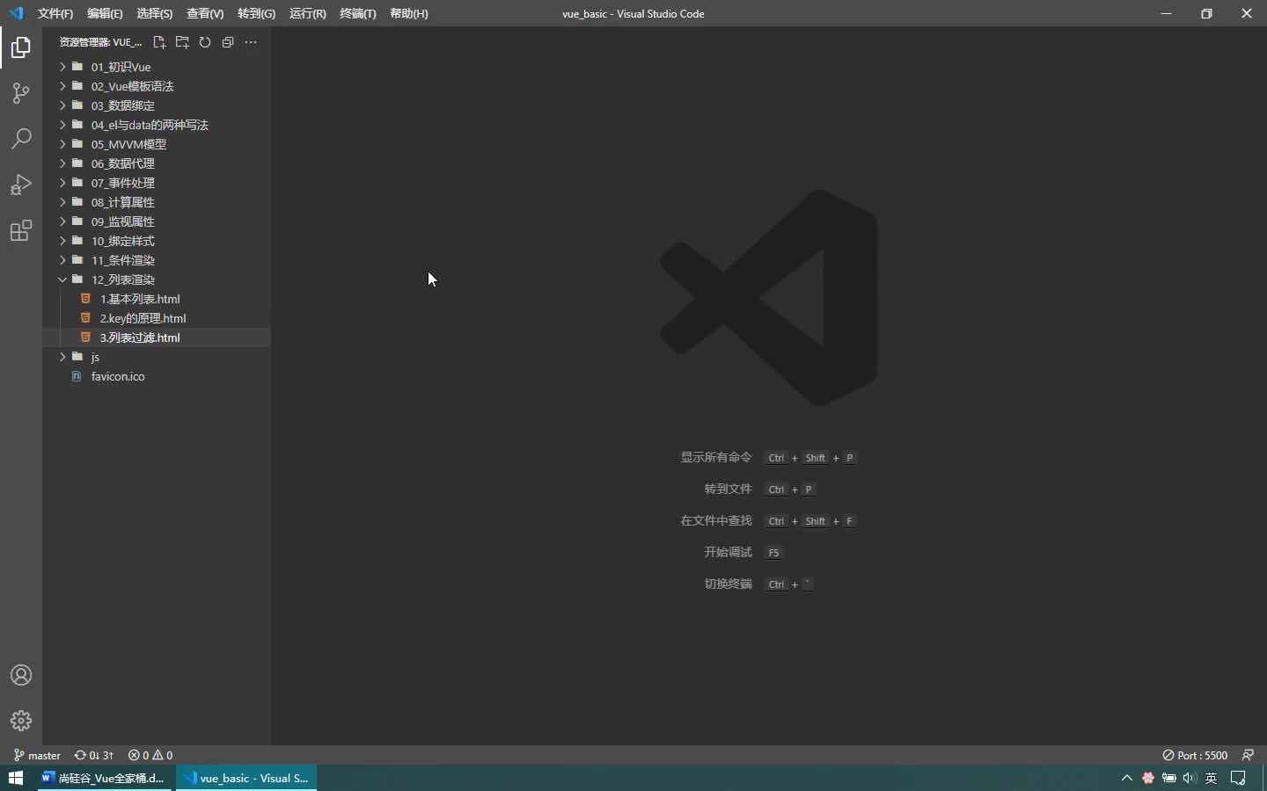The image size is (1267, 791).
Task: Open the Accounts menu icon
Action: 21,675
